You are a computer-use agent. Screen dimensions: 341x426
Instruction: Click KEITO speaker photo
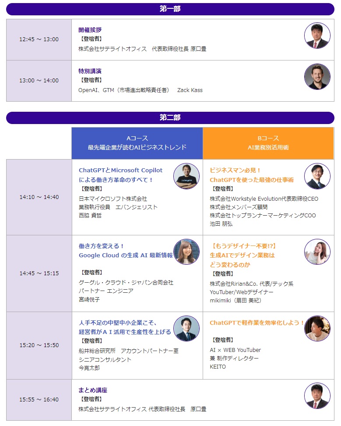tap(317, 328)
